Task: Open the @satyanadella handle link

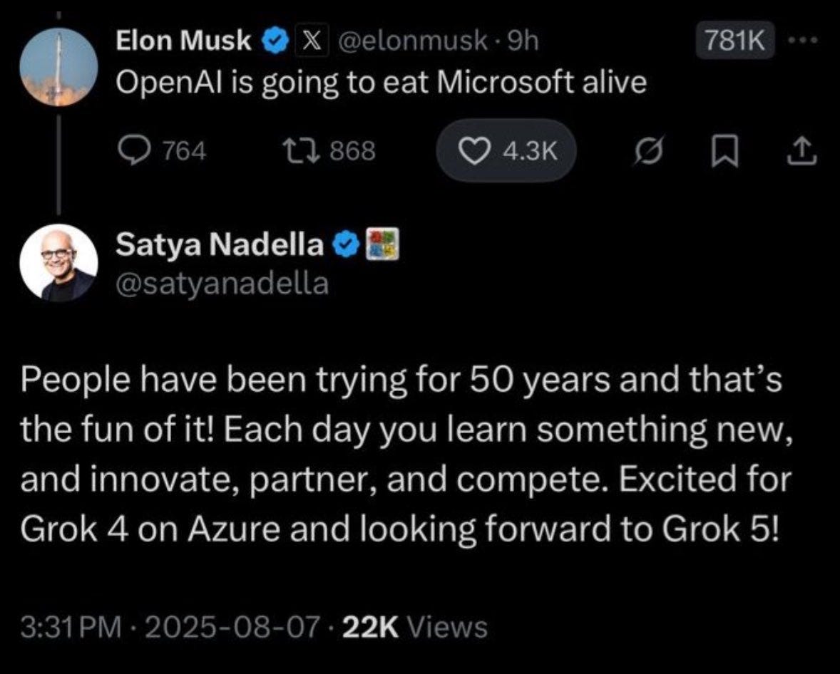Action: (222, 284)
